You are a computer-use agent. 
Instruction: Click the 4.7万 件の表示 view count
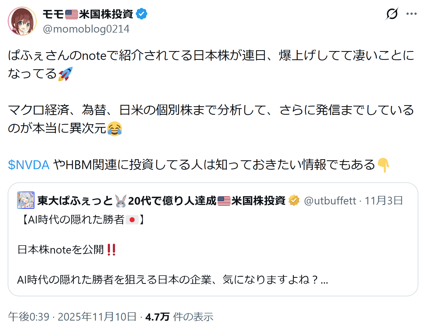click(x=179, y=317)
